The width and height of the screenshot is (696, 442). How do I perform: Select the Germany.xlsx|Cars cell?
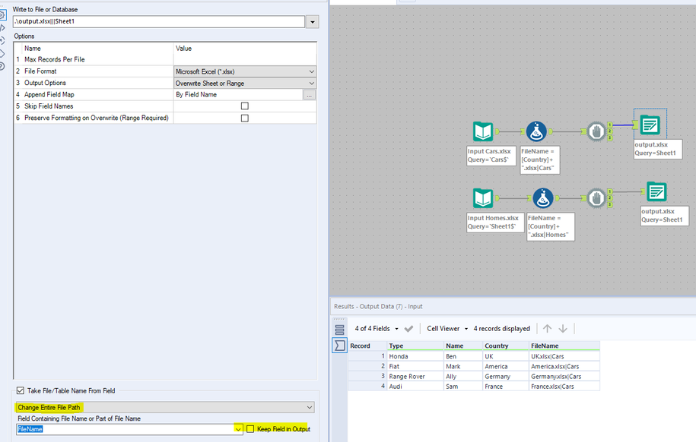pos(564,377)
